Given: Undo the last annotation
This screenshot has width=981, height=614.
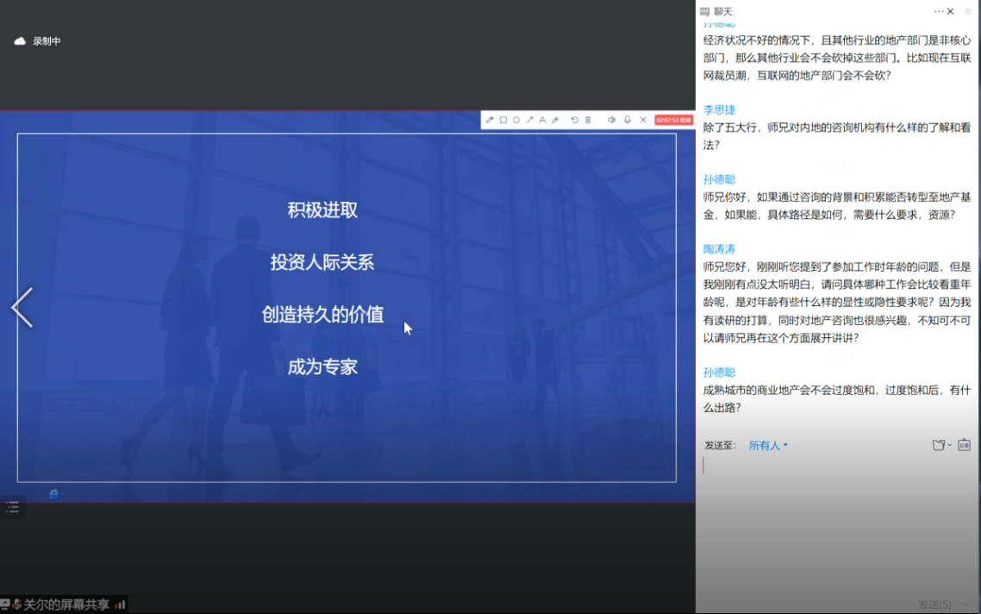Looking at the screenshot, I should pyautogui.click(x=575, y=120).
